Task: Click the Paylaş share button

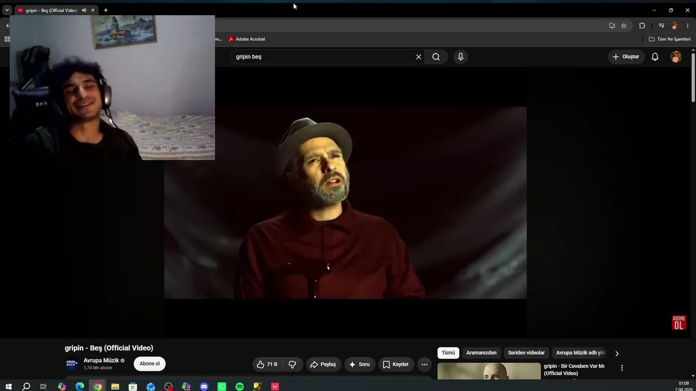Action: 323,364
